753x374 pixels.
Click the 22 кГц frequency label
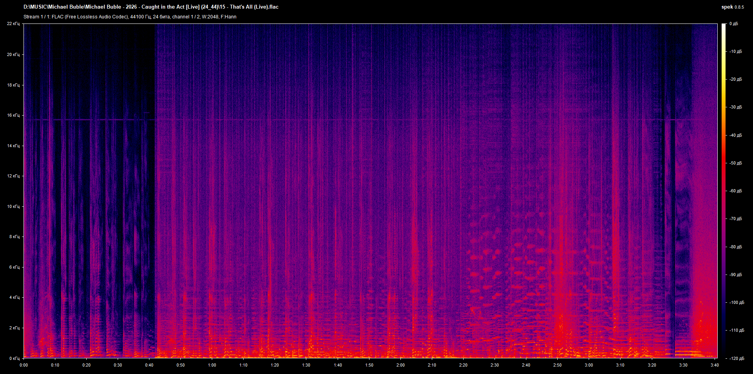tap(13, 24)
